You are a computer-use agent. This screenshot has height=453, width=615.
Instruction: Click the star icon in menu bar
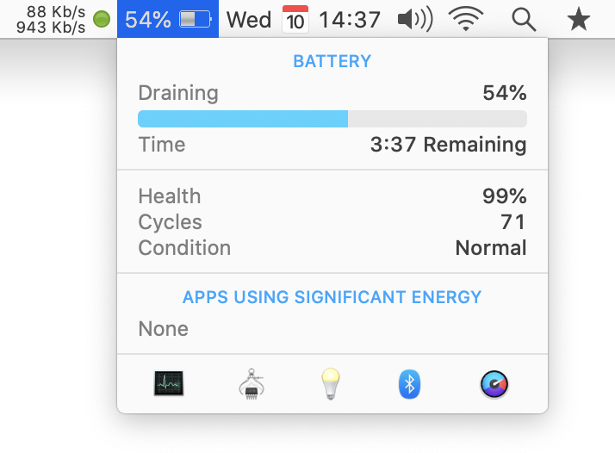click(x=579, y=20)
